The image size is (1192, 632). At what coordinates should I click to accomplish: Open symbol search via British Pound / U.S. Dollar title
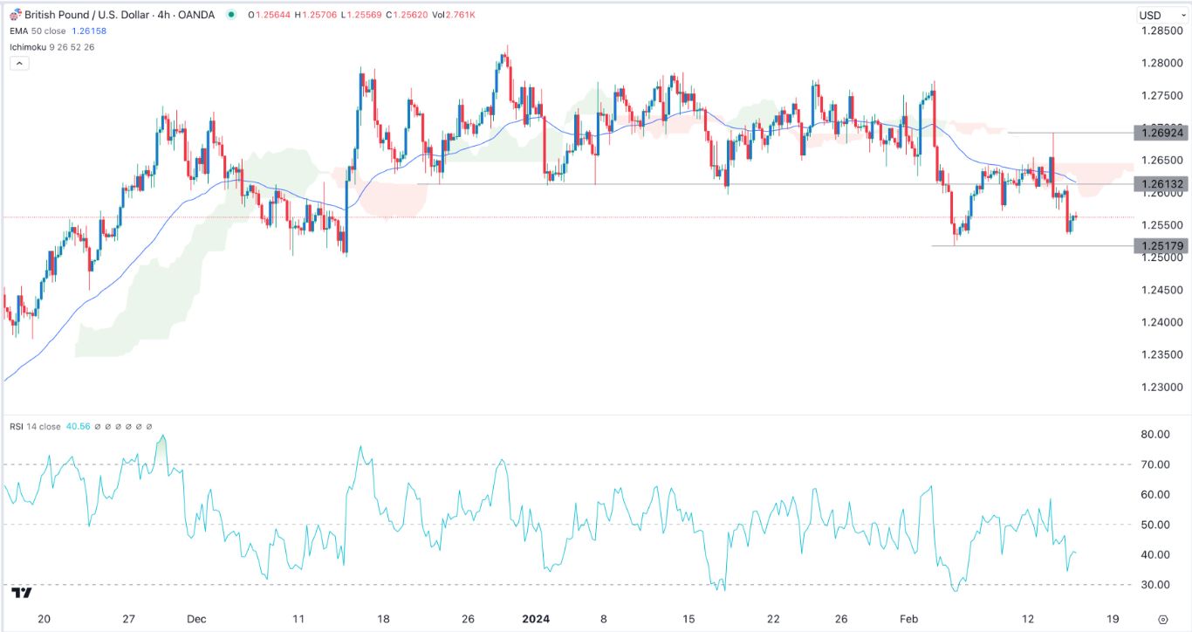point(87,15)
